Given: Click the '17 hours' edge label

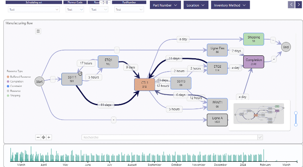Looking at the screenshot, I should pos(86,63).
